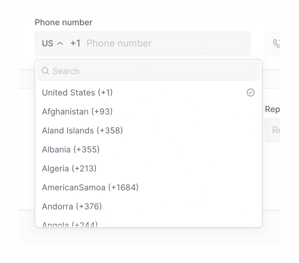The width and height of the screenshot is (299, 263).
Task: Click the phone handset icon
Action: click(x=276, y=43)
